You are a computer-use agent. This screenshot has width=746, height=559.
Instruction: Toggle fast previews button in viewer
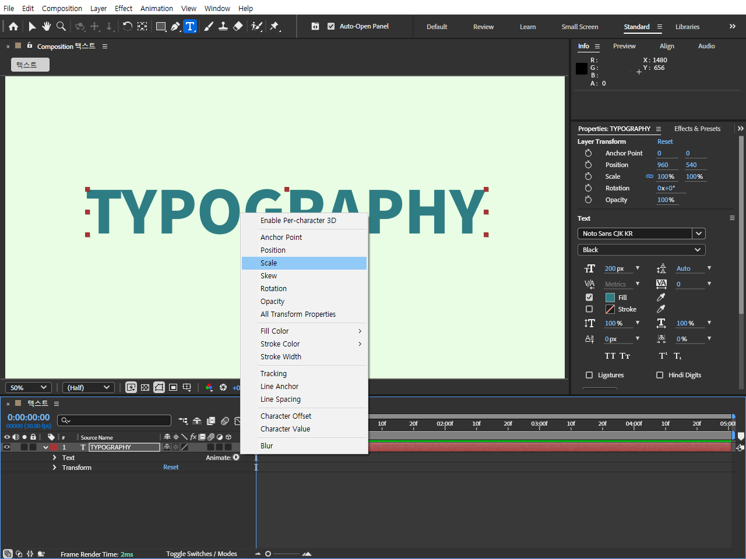131,387
